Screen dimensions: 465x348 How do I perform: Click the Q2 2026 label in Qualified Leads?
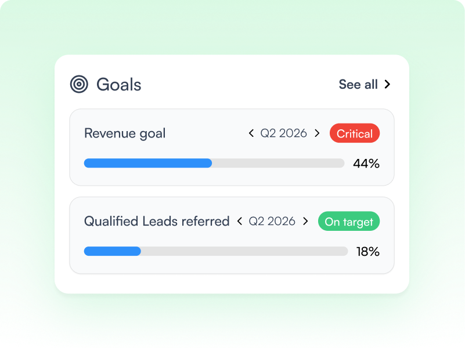pyautogui.click(x=272, y=221)
